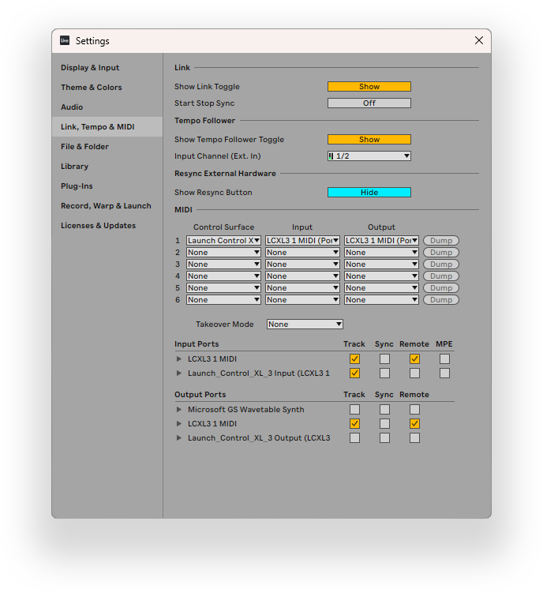Enable Remote for Launch_Control_XL_3 Input
Screen dimensions: 543x593
[414, 373]
